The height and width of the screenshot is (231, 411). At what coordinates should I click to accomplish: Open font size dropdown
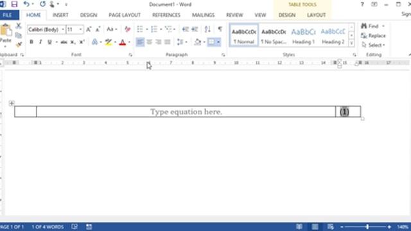tap(80, 30)
